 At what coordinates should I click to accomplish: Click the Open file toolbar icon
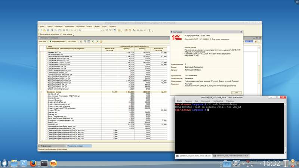coord(44,30)
